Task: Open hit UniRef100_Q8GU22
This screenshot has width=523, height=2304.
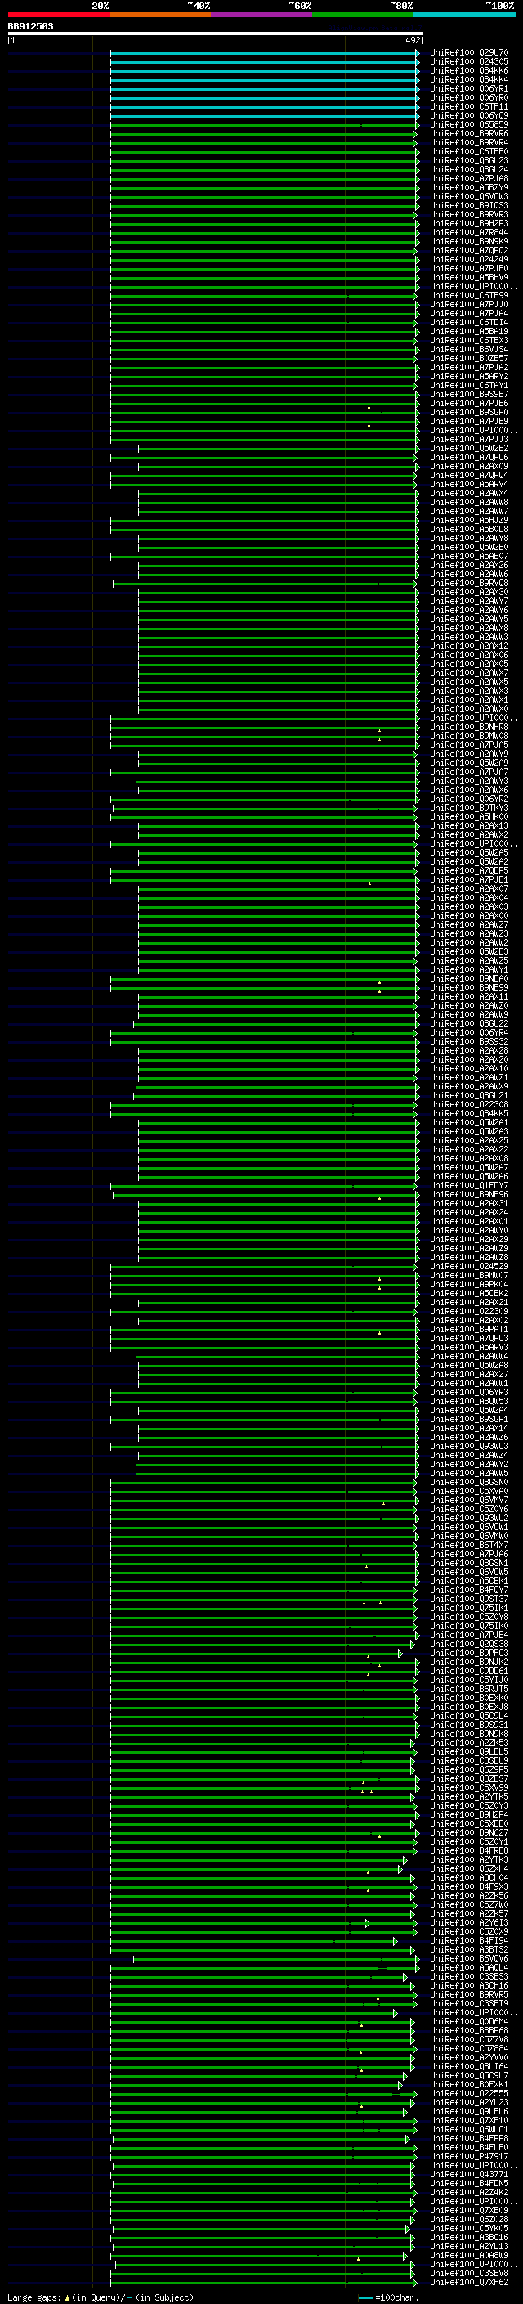Action: [468, 1023]
